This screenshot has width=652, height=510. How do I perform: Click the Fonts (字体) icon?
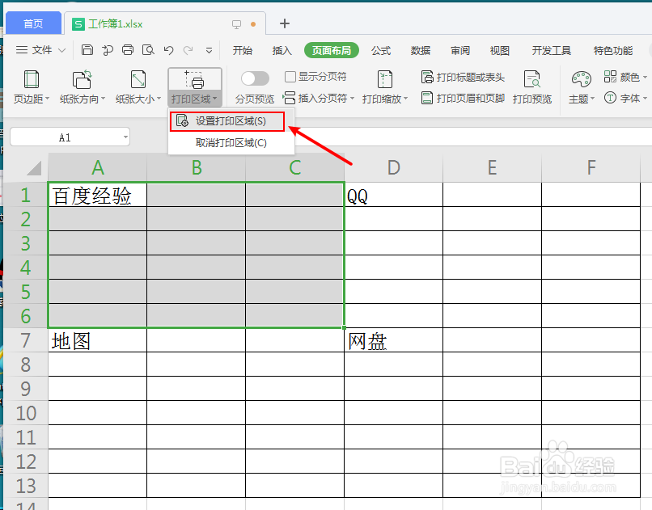(610, 98)
